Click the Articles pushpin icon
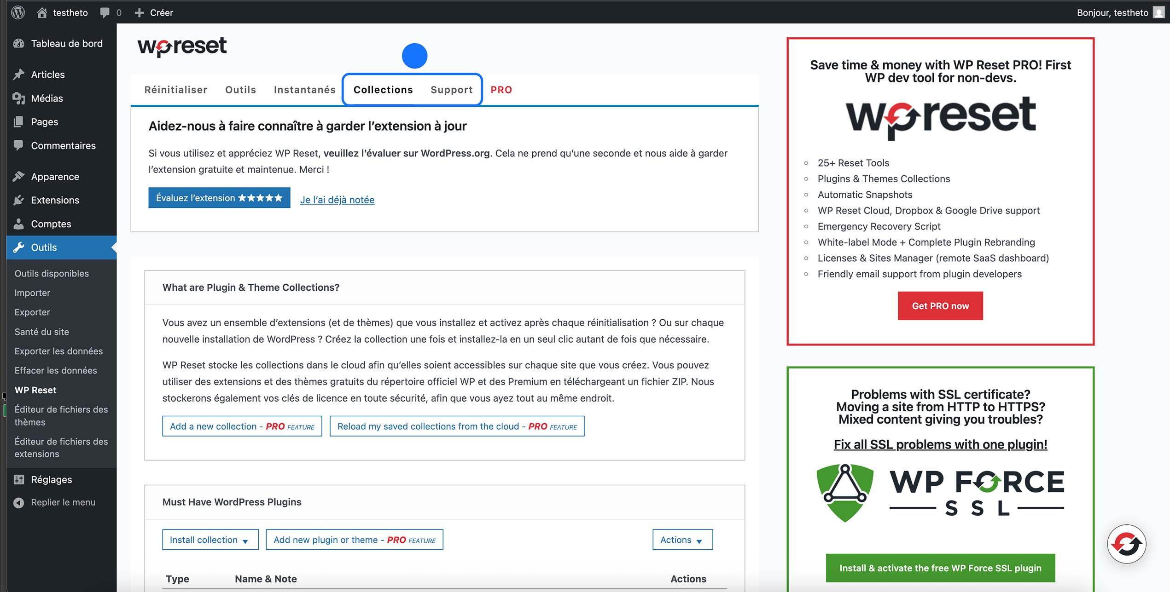This screenshot has width=1170, height=592. pyautogui.click(x=19, y=74)
